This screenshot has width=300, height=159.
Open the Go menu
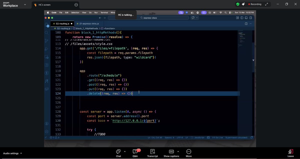tap(90, 12)
